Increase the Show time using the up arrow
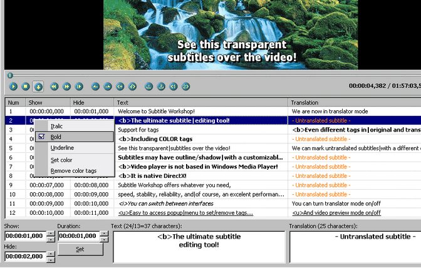This screenshot has height=268, width=421. pyautogui.click(x=51, y=234)
